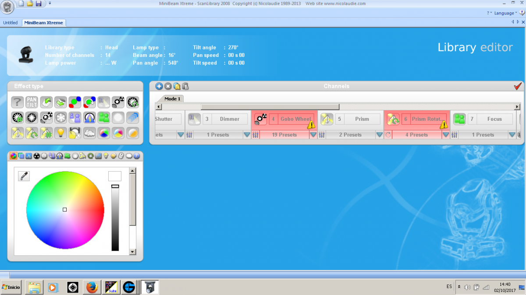Open the Prism 2 Presets dropdown arrow

pos(380,135)
